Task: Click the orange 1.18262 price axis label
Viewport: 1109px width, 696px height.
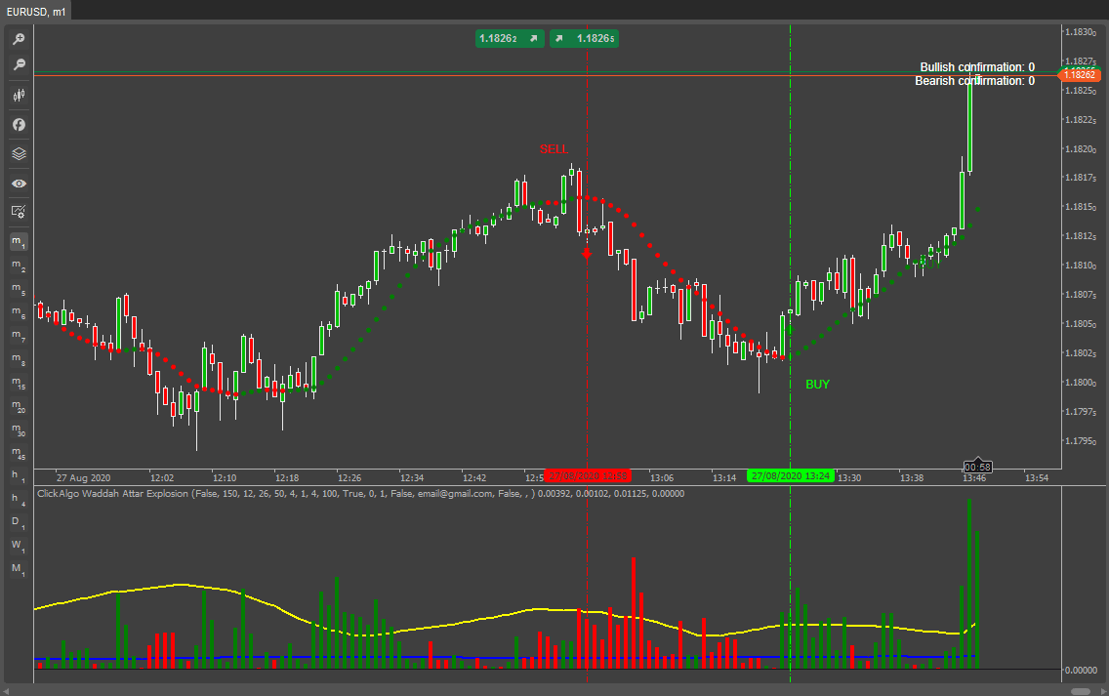Action: pos(1080,74)
